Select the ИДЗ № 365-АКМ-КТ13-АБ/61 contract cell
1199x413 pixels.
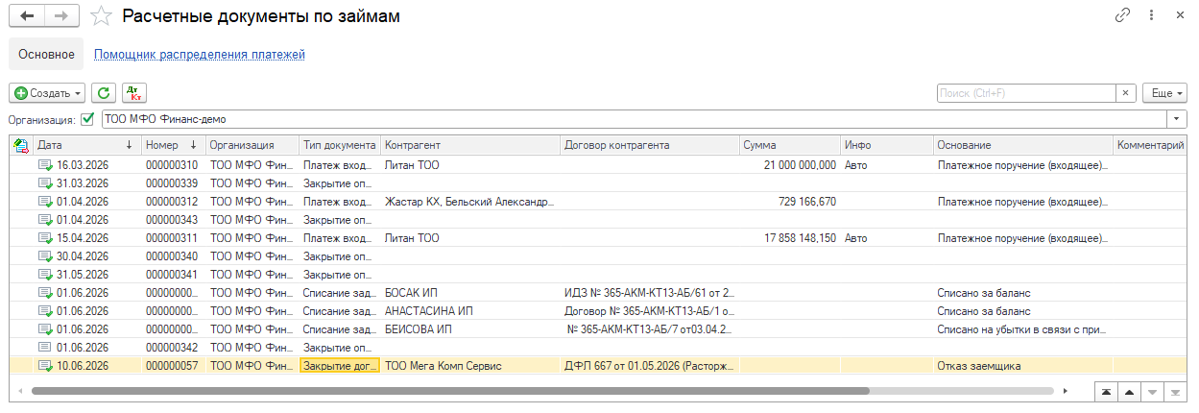650,293
